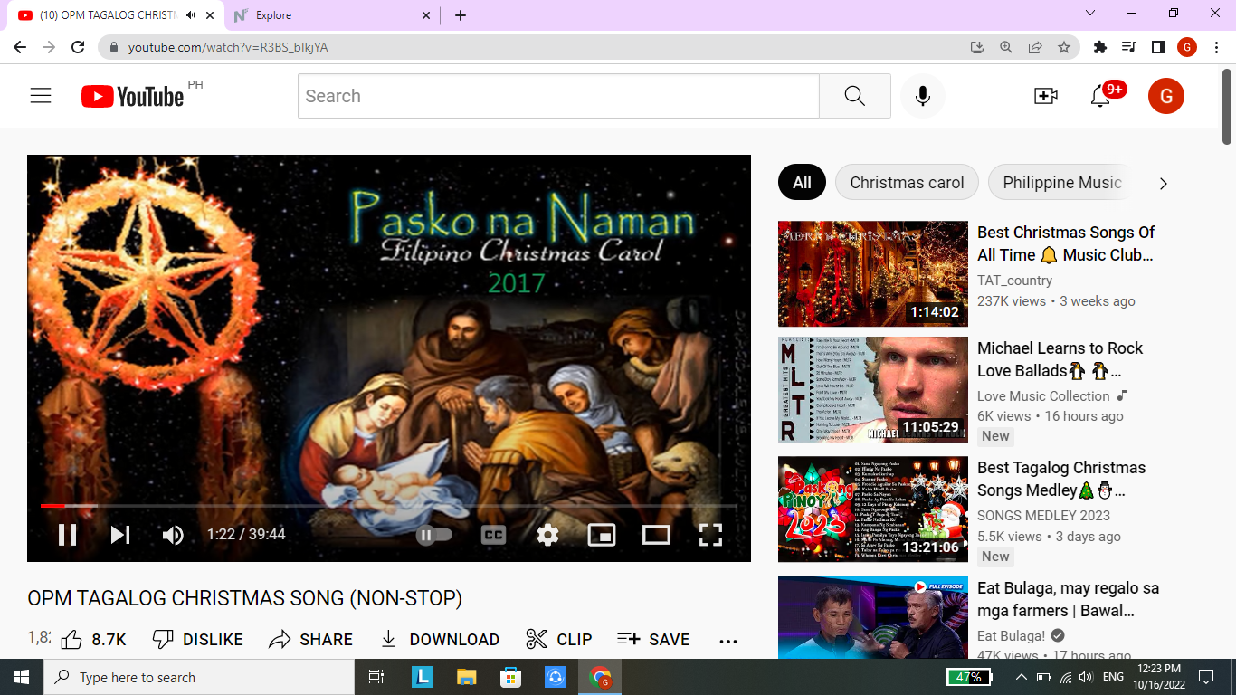The height and width of the screenshot is (695, 1236).
Task: Open more actions ellipsis menu
Action: [x=728, y=641]
